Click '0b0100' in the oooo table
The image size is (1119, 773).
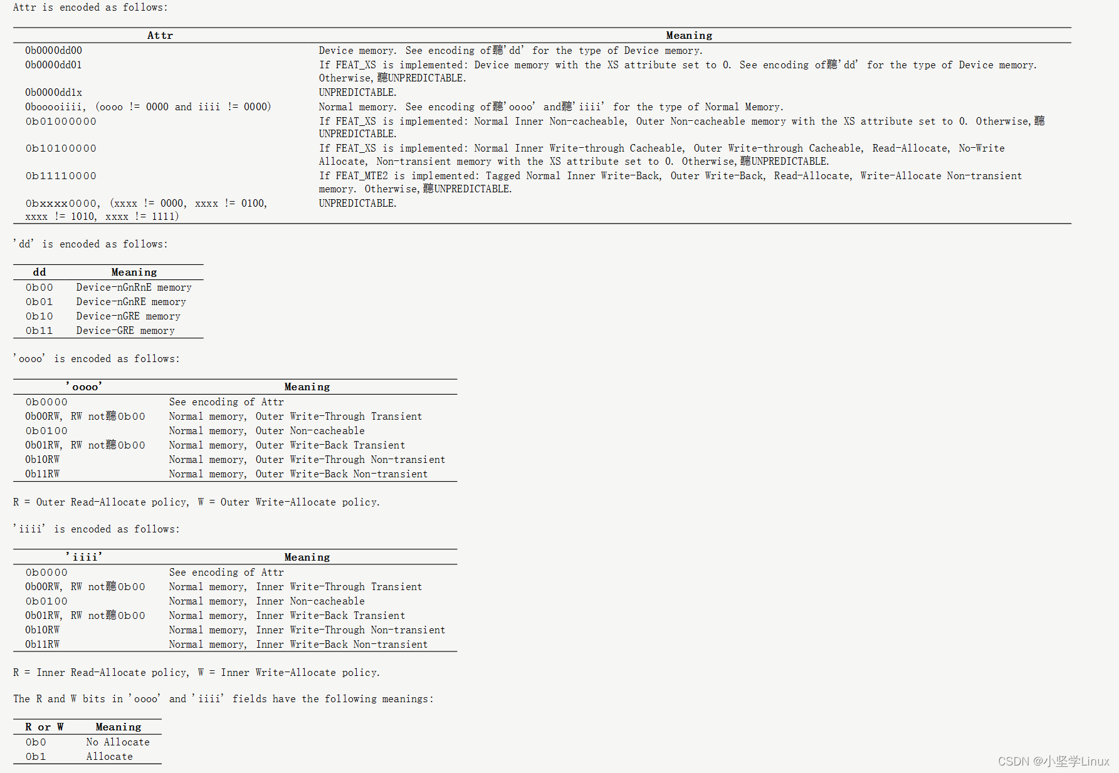click(x=46, y=431)
